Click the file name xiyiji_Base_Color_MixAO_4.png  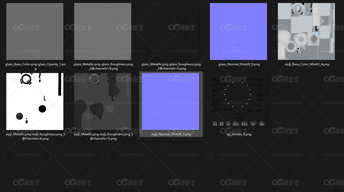tap(307, 64)
